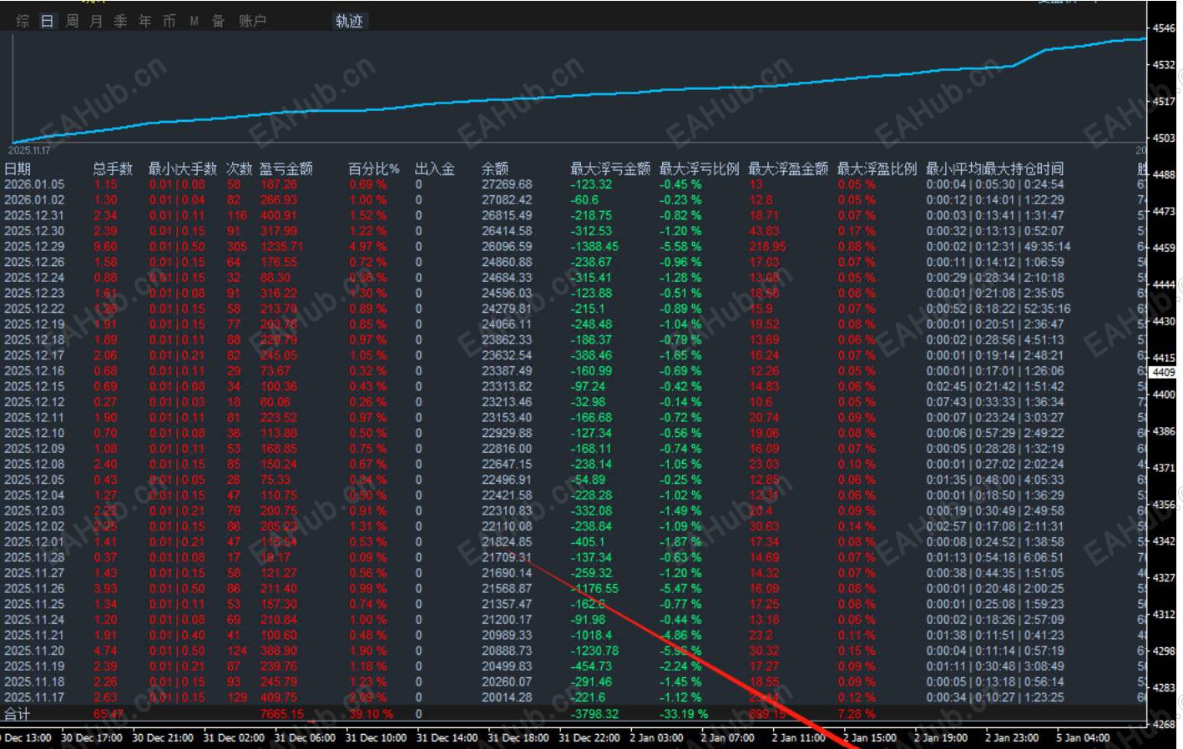The height and width of the screenshot is (749, 1183).
Task: Click the 百分比% column header
Action: tap(373, 168)
